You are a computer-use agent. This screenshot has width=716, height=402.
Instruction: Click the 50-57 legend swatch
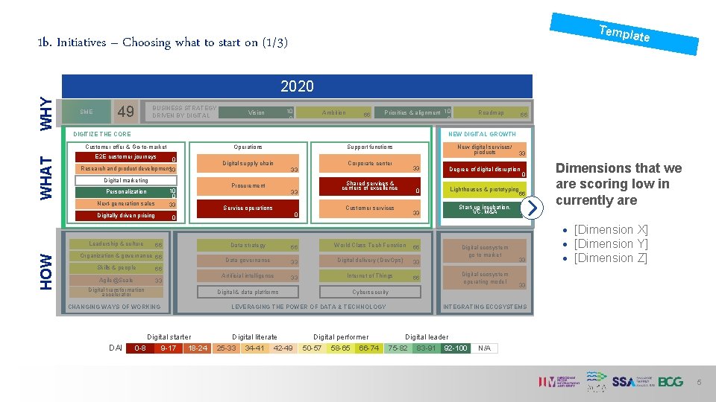click(312, 348)
